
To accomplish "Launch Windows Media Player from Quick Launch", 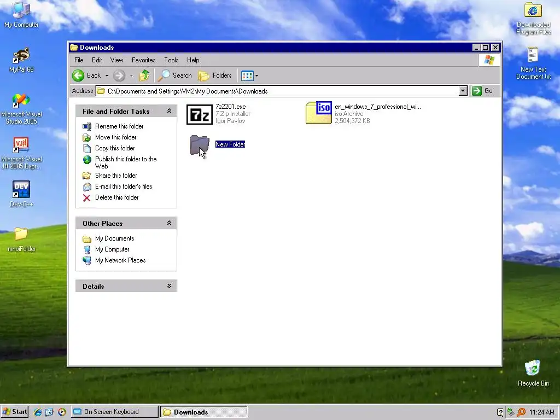I will point(62,412).
